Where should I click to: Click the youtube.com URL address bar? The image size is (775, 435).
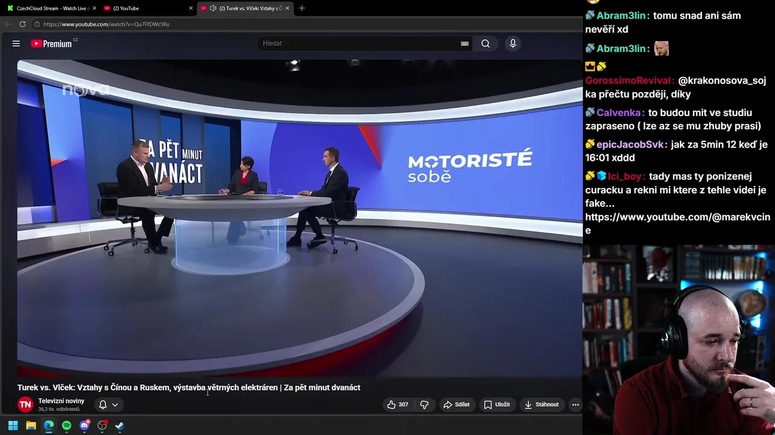click(106, 24)
